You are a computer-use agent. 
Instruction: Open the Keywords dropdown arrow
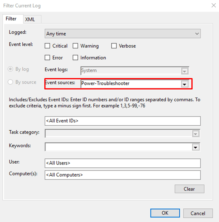tap(196, 147)
